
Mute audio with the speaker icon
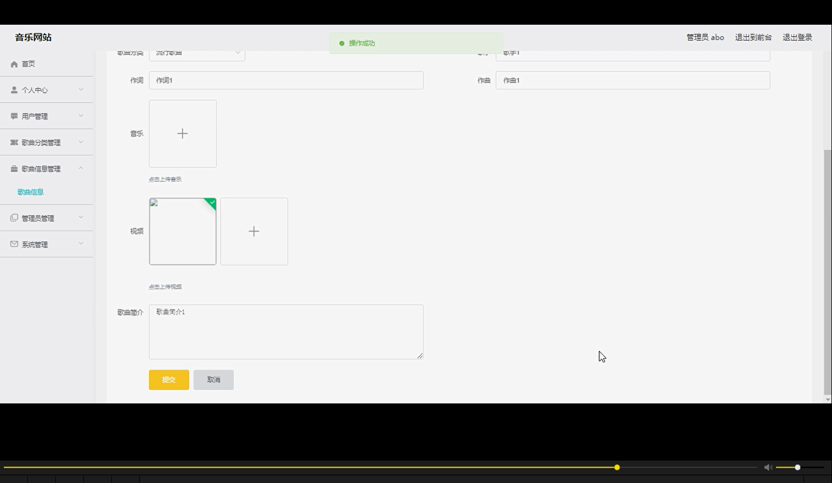[768, 467]
